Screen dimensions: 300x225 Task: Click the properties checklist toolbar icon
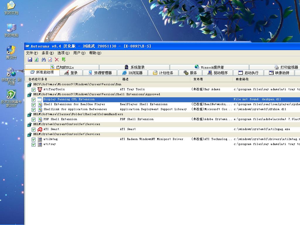[x=50, y=60]
